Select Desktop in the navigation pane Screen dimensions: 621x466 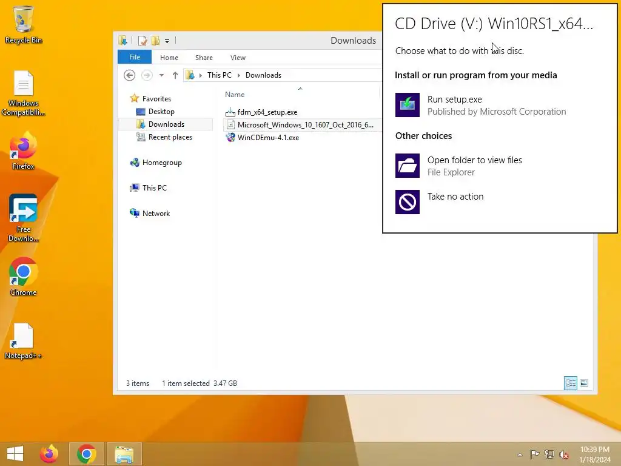(161, 112)
